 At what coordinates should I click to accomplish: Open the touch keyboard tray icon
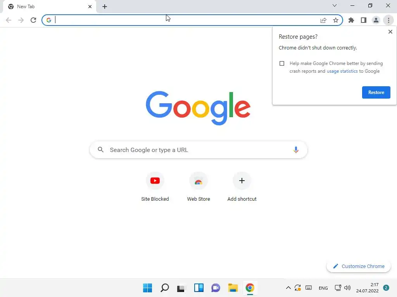click(309, 288)
